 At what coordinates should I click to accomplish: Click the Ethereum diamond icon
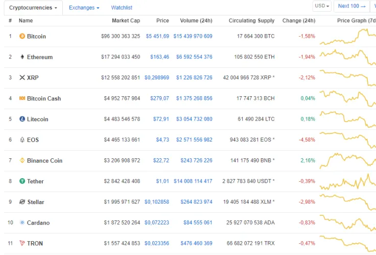click(22, 57)
